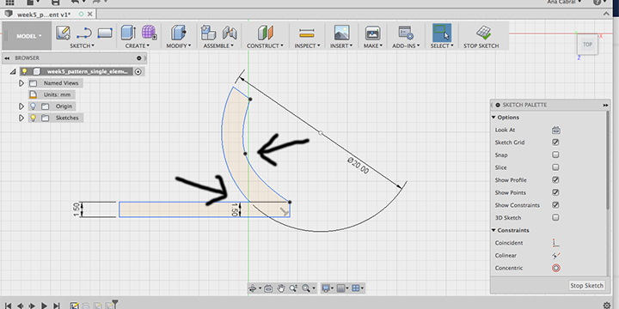Choose the Rectangle sketch tool

click(105, 33)
